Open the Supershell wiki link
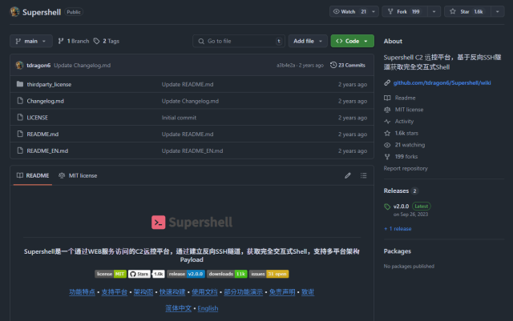This screenshot has width=513, height=321. (x=440, y=82)
